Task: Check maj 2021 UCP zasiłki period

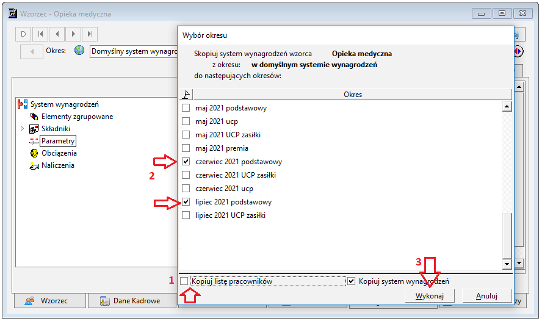Action: (x=186, y=135)
